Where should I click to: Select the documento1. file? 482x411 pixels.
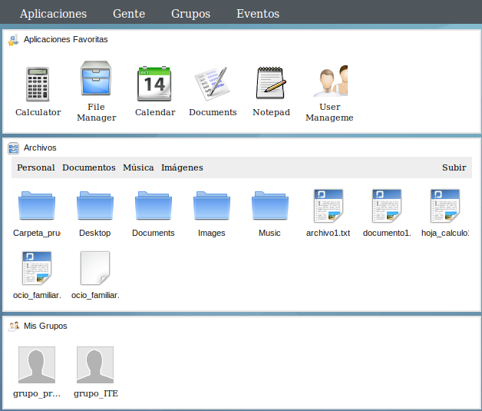point(387,206)
